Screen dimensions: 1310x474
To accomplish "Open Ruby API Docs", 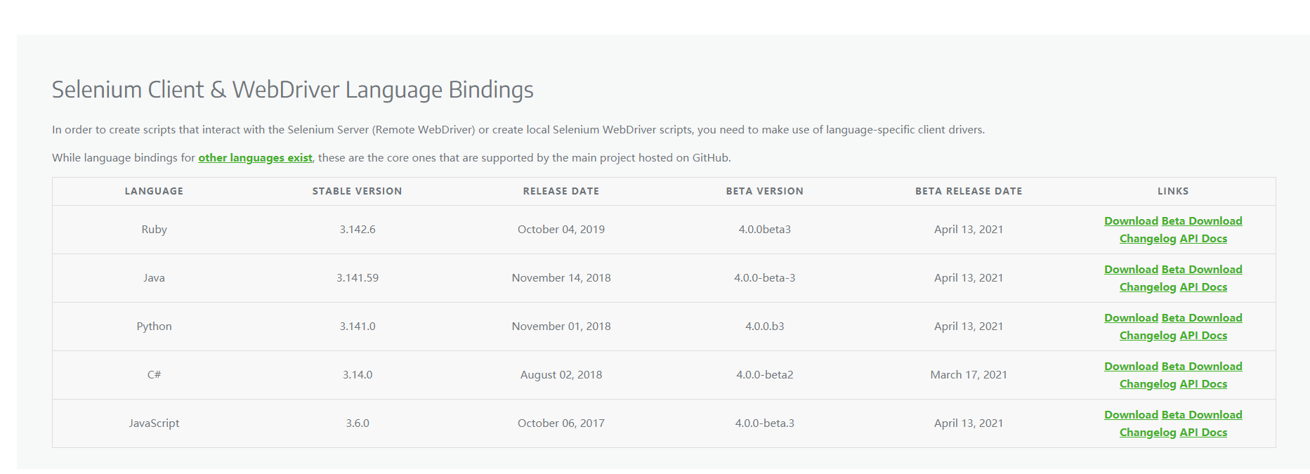I will coord(1203,239).
